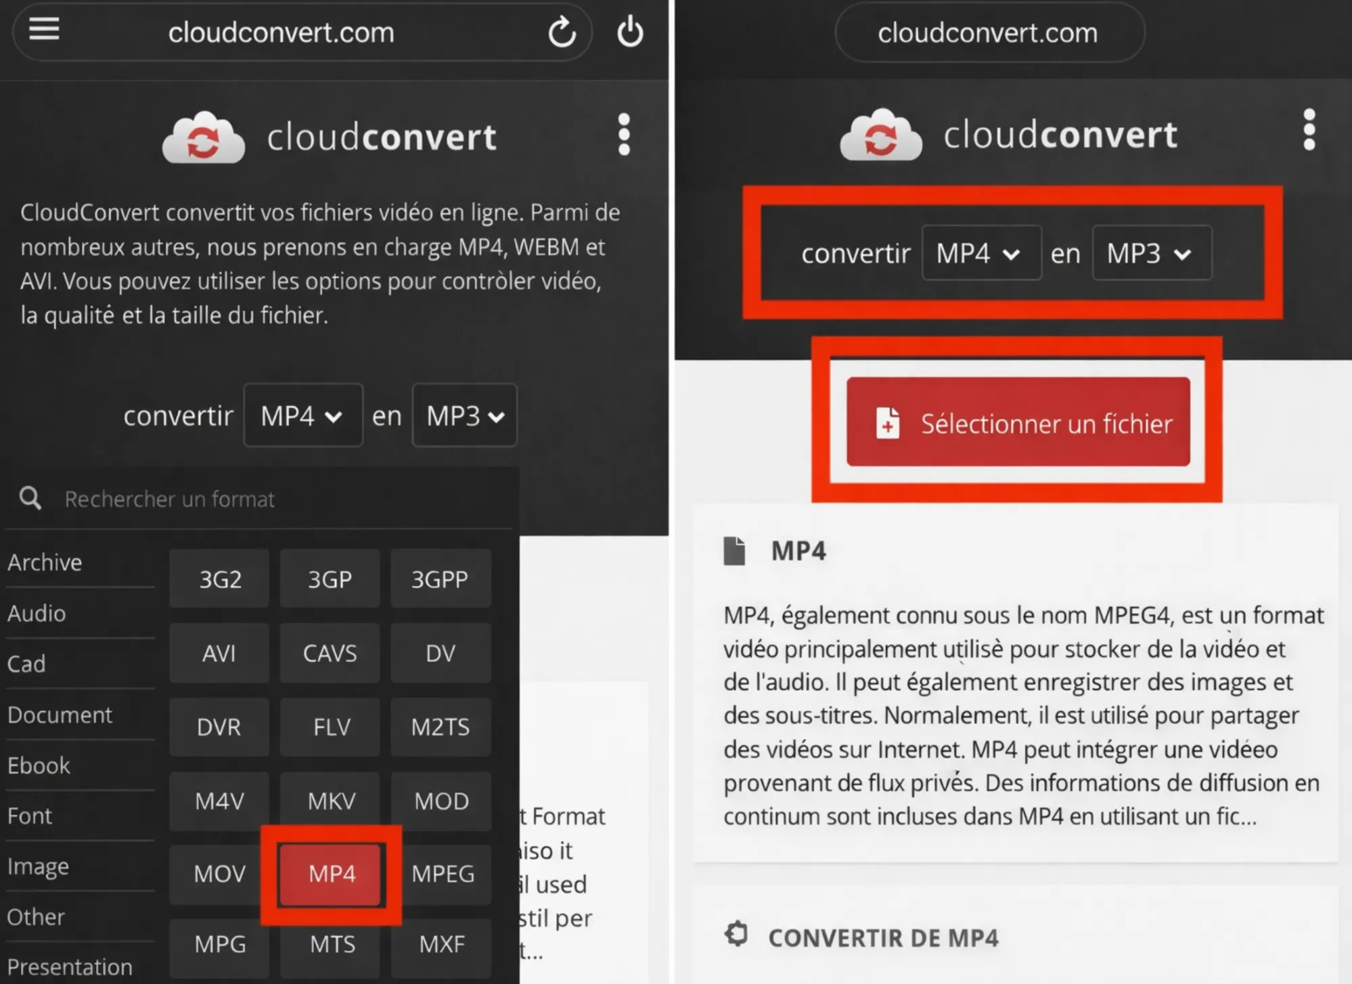
Task: Select the Document category
Action: (60, 715)
